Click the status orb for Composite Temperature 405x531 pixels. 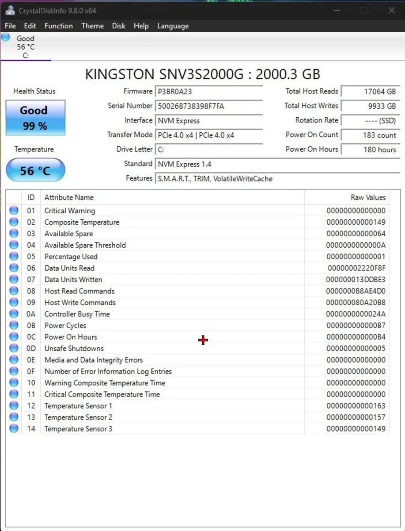pyautogui.click(x=14, y=222)
